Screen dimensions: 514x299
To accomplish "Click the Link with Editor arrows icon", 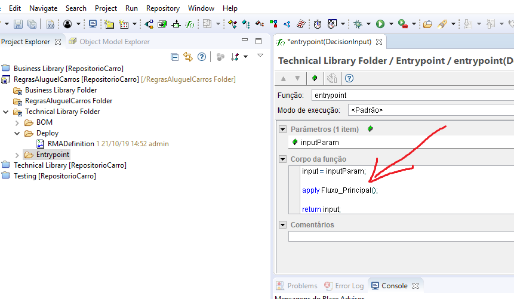I will [188, 57].
